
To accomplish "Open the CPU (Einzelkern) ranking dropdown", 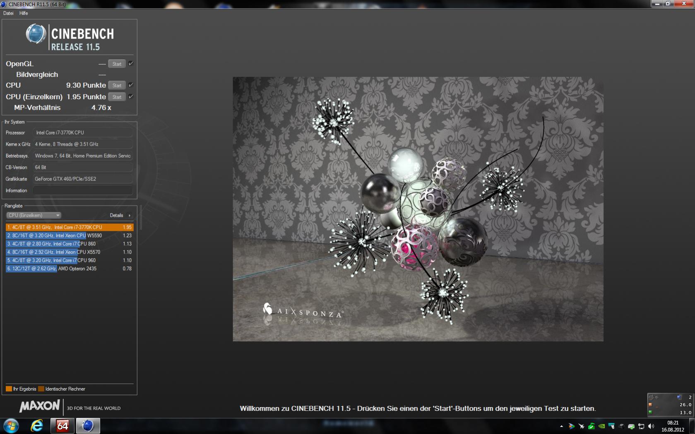I will coord(34,215).
